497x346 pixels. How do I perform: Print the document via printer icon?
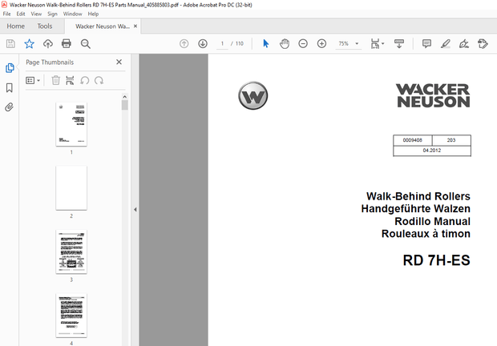(x=67, y=44)
